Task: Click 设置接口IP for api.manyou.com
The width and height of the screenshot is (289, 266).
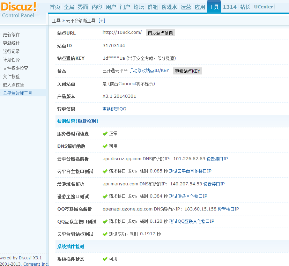Action: (214, 184)
